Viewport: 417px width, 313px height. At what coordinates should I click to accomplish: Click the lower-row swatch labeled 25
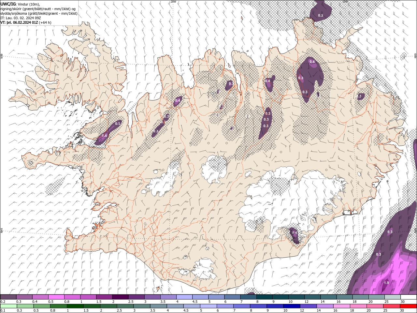tap(392, 306)
